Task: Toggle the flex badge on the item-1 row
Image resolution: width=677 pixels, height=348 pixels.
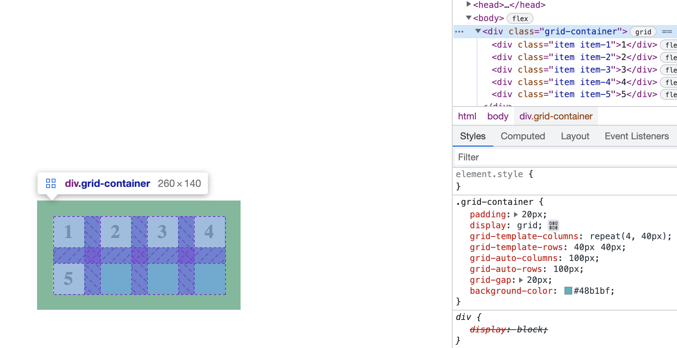Action: 669,45
